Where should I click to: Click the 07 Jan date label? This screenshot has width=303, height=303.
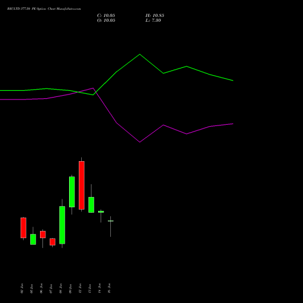pyautogui.click(x=51, y=288)
